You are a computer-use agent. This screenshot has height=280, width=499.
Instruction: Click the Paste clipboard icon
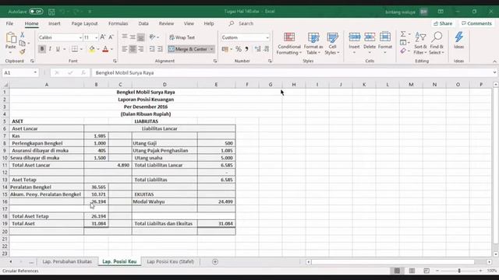(x=11, y=38)
